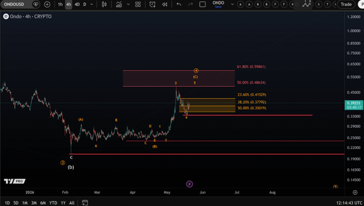
Task: Select the circled 3 wave label
Action: (x=63, y=163)
